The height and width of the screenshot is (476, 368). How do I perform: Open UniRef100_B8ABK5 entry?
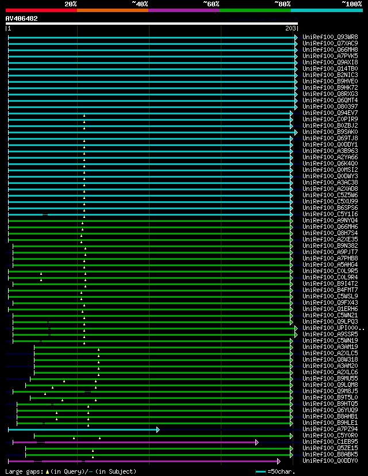point(330,455)
